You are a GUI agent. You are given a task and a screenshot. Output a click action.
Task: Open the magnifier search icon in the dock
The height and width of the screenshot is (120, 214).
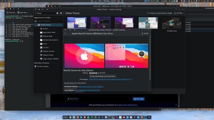point(149,117)
